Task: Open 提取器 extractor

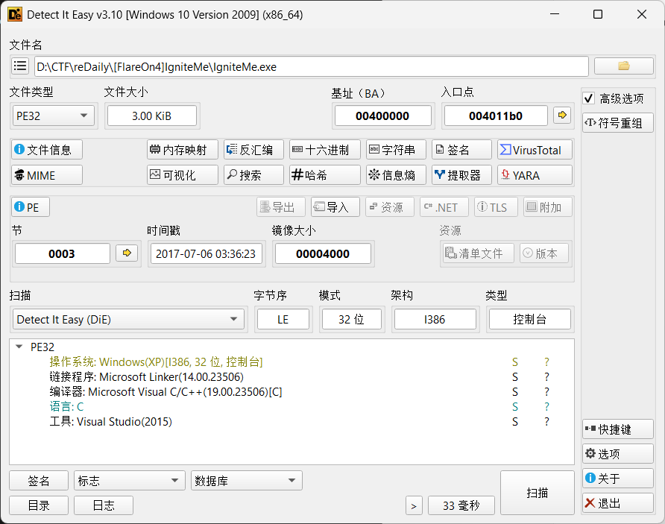Action: 462,175
